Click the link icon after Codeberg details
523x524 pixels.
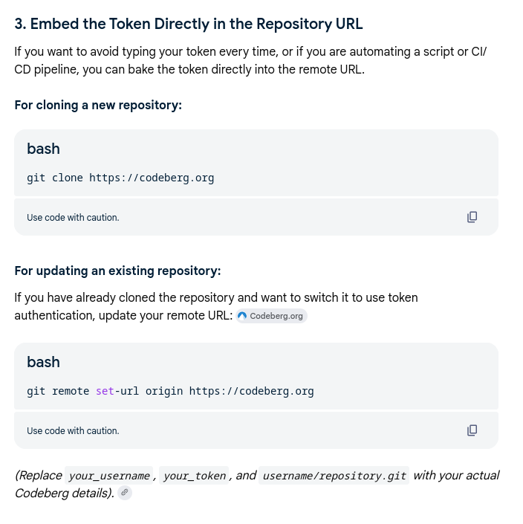tap(125, 493)
